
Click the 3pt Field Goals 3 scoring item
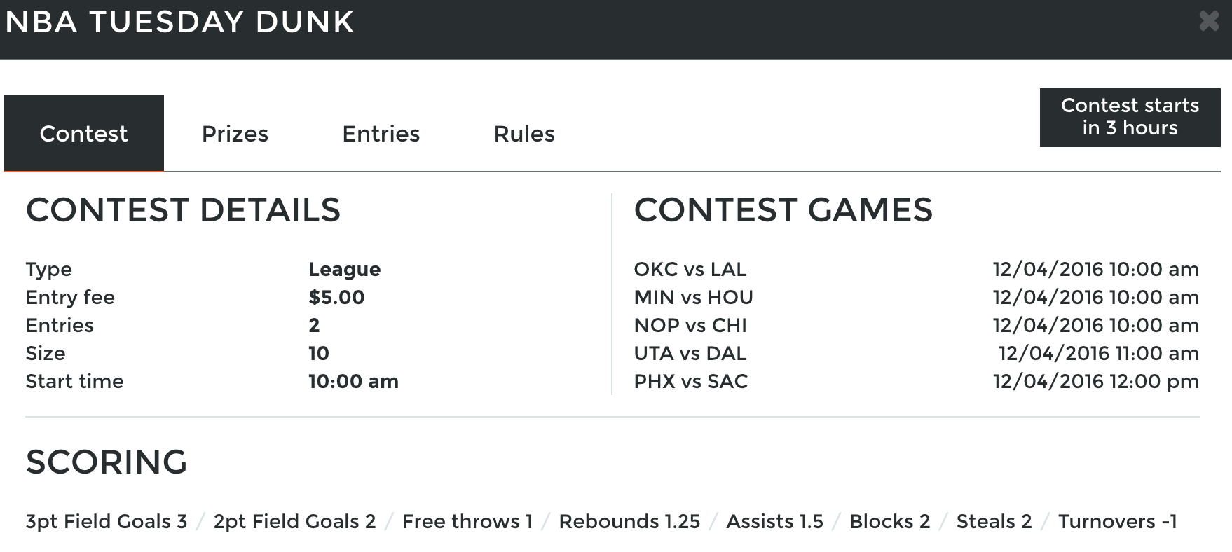click(x=107, y=521)
